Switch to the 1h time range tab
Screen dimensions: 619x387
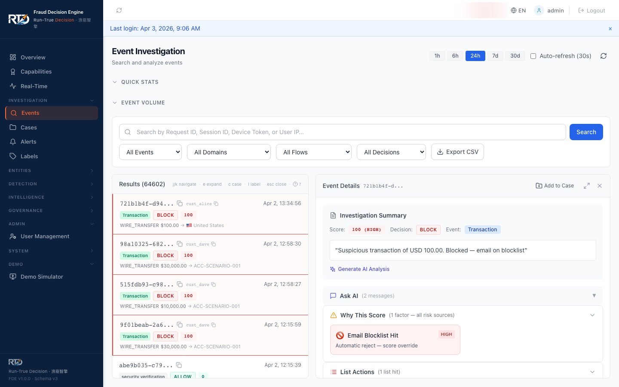click(437, 55)
